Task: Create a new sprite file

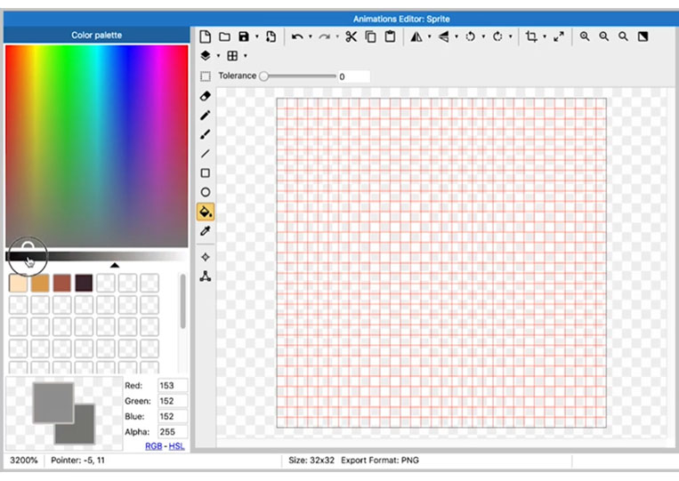Action: 206,36
